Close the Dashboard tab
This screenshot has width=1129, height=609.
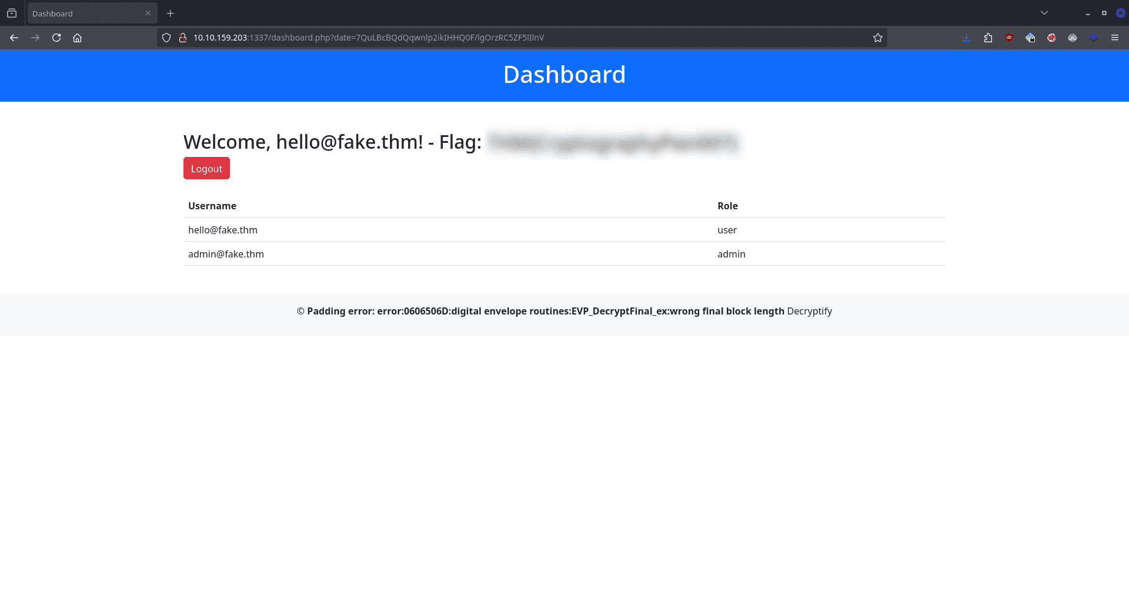(x=148, y=13)
